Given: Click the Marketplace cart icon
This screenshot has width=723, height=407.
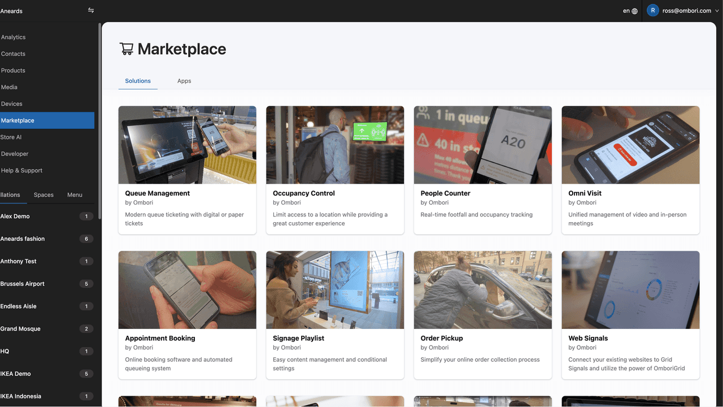Looking at the screenshot, I should click(x=127, y=49).
